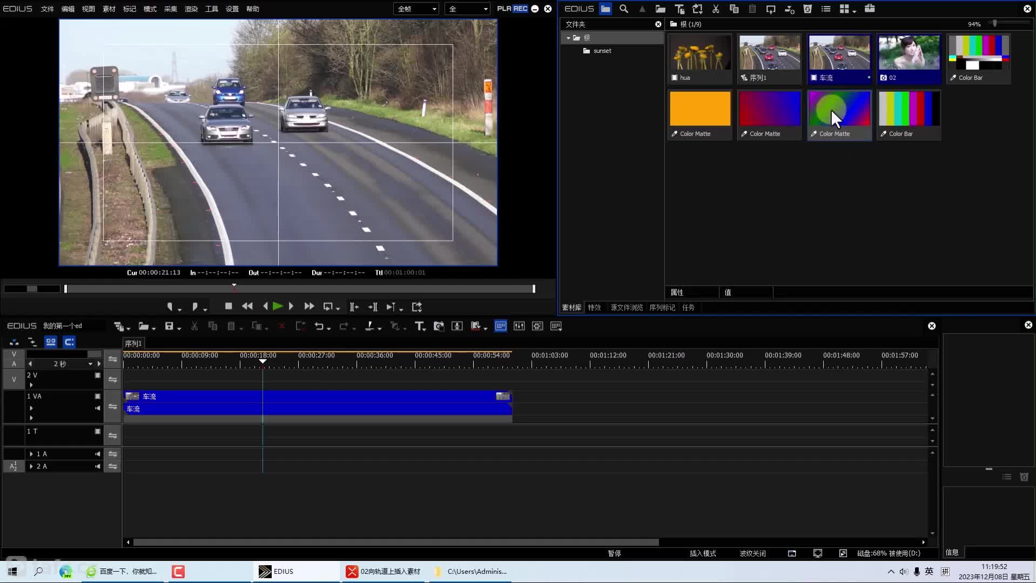Click the undo icon

319,326
